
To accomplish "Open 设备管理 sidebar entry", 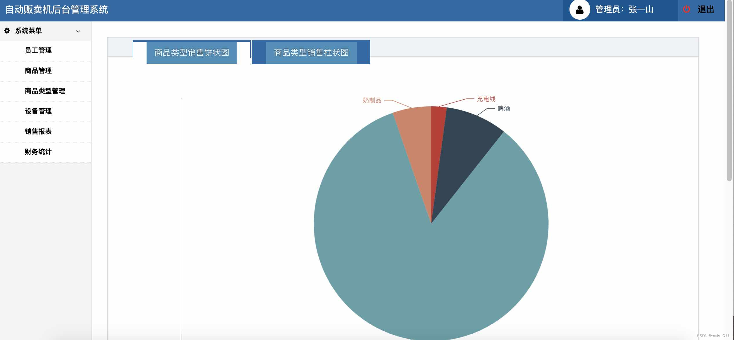I will (38, 111).
